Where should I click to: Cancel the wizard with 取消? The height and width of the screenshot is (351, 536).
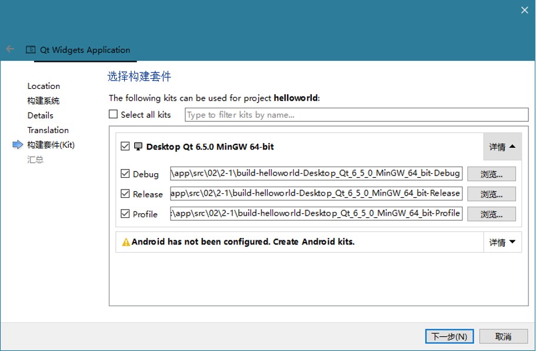[503, 337]
